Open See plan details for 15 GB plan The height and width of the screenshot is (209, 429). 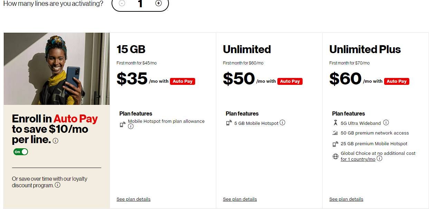point(133,199)
